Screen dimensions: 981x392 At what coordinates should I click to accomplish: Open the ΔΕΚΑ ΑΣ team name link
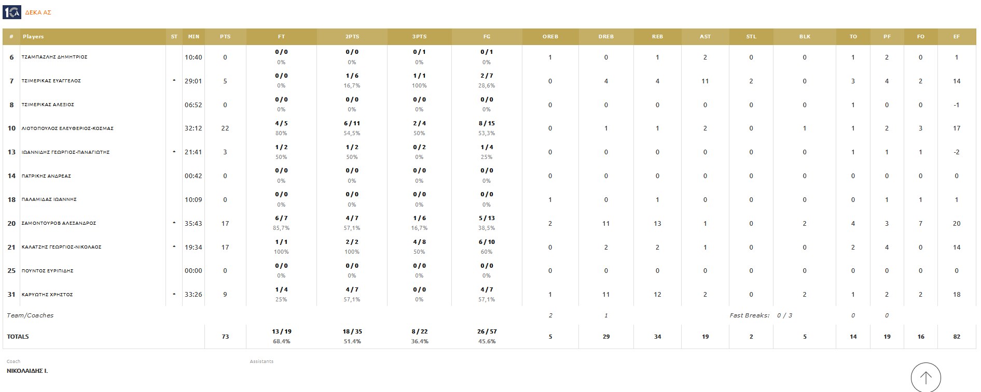click(x=38, y=12)
